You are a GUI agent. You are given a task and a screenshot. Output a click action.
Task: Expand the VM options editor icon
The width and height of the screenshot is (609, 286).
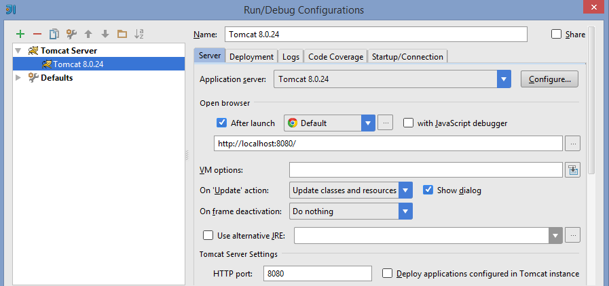(573, 169)
